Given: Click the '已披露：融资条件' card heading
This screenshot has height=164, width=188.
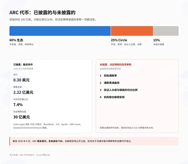Looking at the screenshot, I should (23, 65).
